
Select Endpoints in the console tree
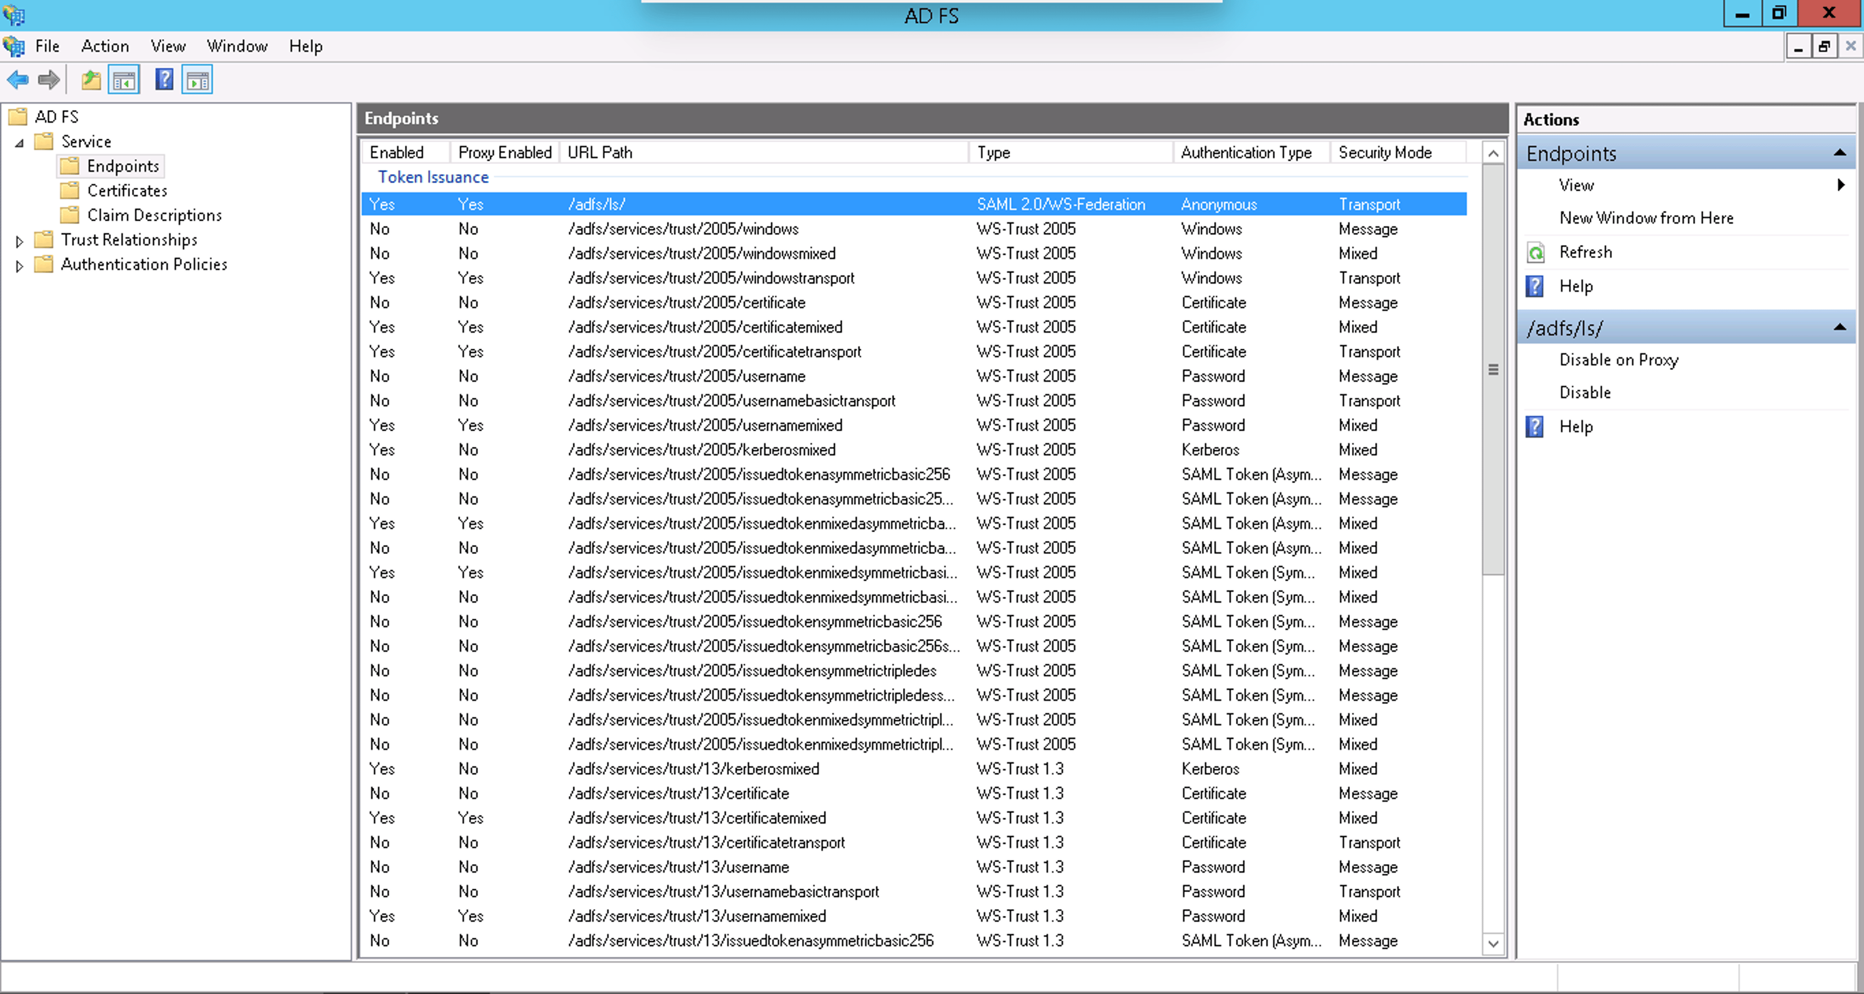click(x=123, y=166)
